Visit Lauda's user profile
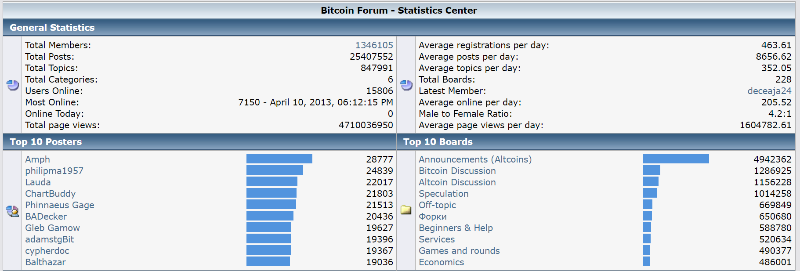The image size is (800, 271). click(x=38, y=182)
